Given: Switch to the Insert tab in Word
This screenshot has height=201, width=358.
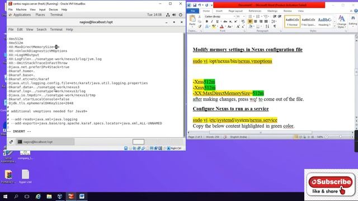Looking at the screenshot, I should click(219, 11).
